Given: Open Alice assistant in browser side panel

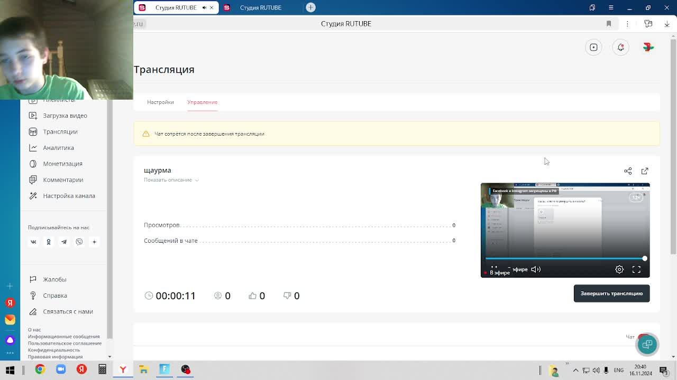Looking at the screenshot, I should click(10, 340).
